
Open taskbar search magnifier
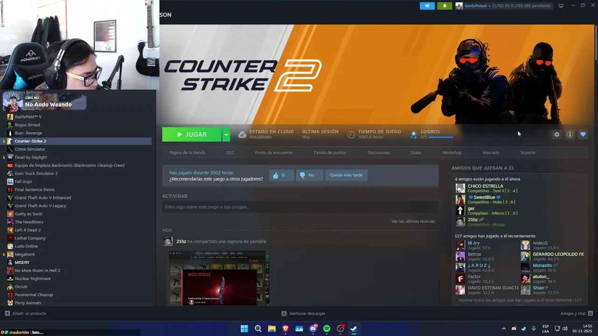pyautogui.click(x=258, y=329)
